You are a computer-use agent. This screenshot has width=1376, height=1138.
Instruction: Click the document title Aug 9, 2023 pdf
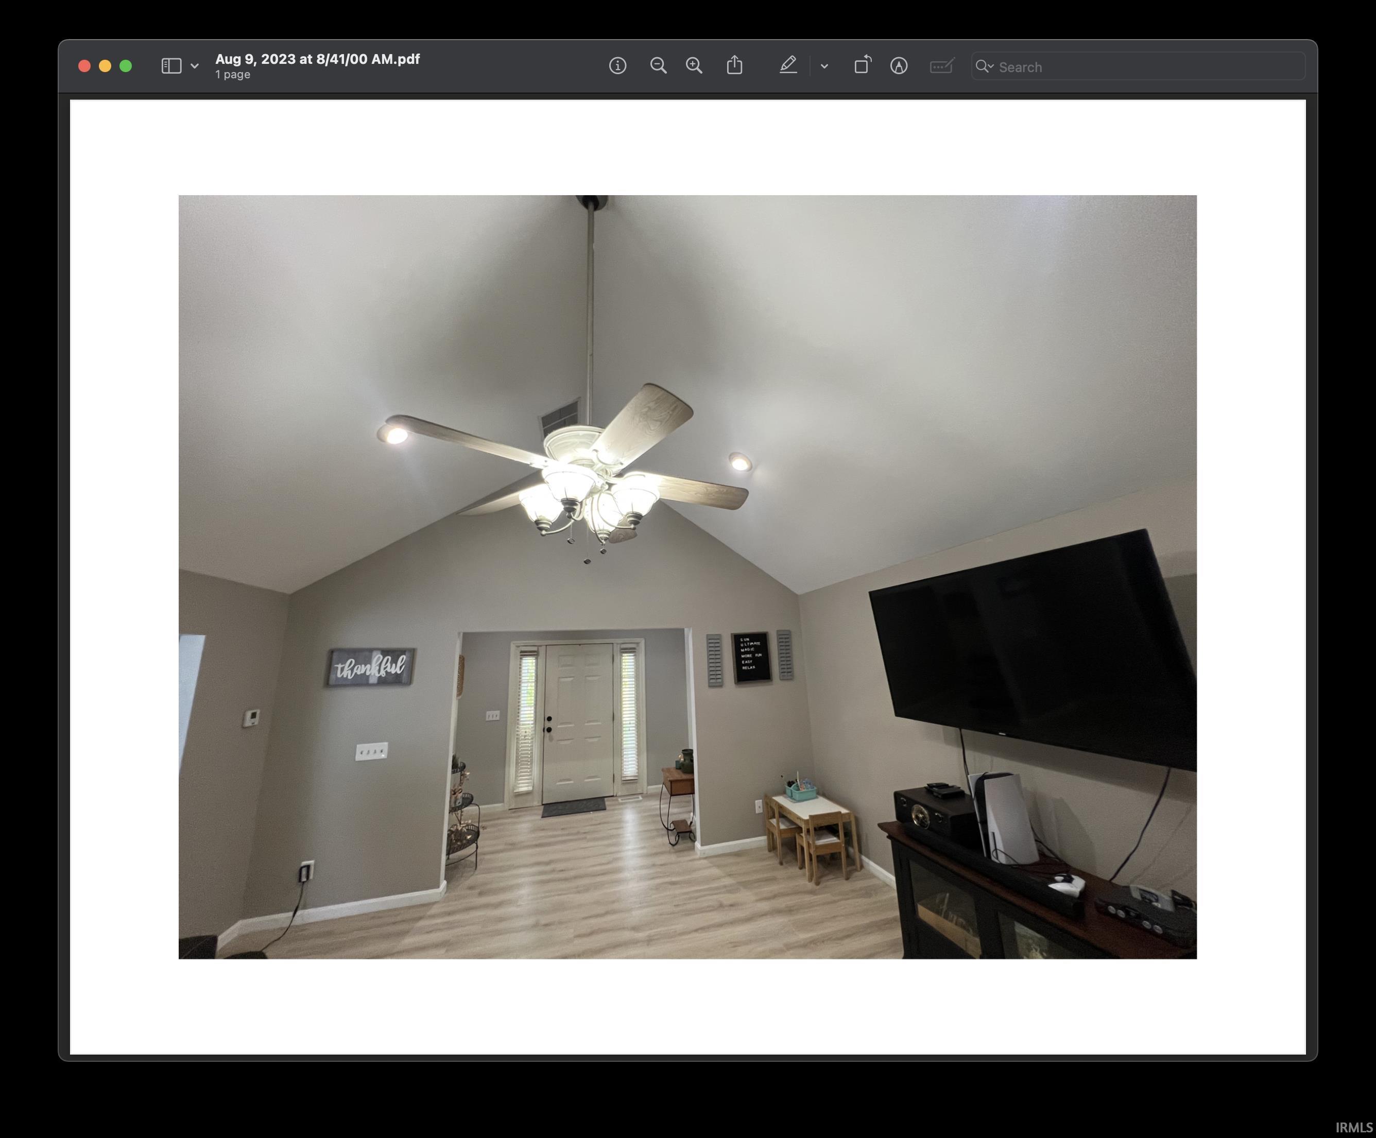pyautogui.click(x=317, y=59)
